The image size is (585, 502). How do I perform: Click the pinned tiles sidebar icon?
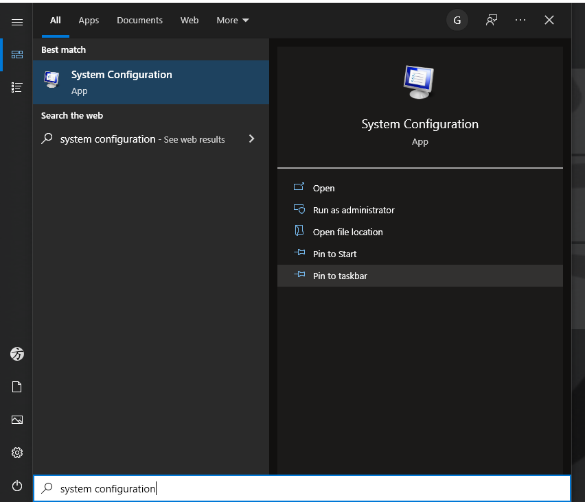[x=17, y=55]
